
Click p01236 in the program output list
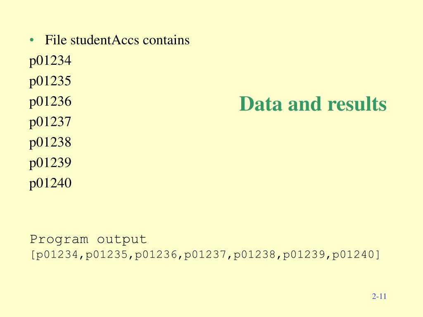156,254
